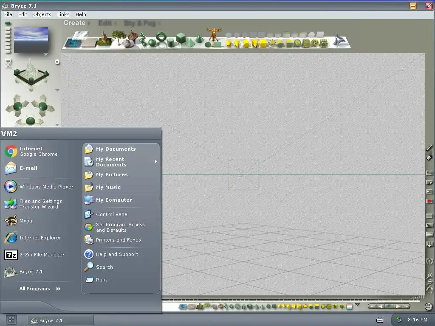
Task: Click Run... in Start menu
Action: point(98,280)
